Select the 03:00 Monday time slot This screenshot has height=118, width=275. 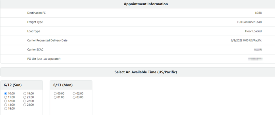pos(74,97)
